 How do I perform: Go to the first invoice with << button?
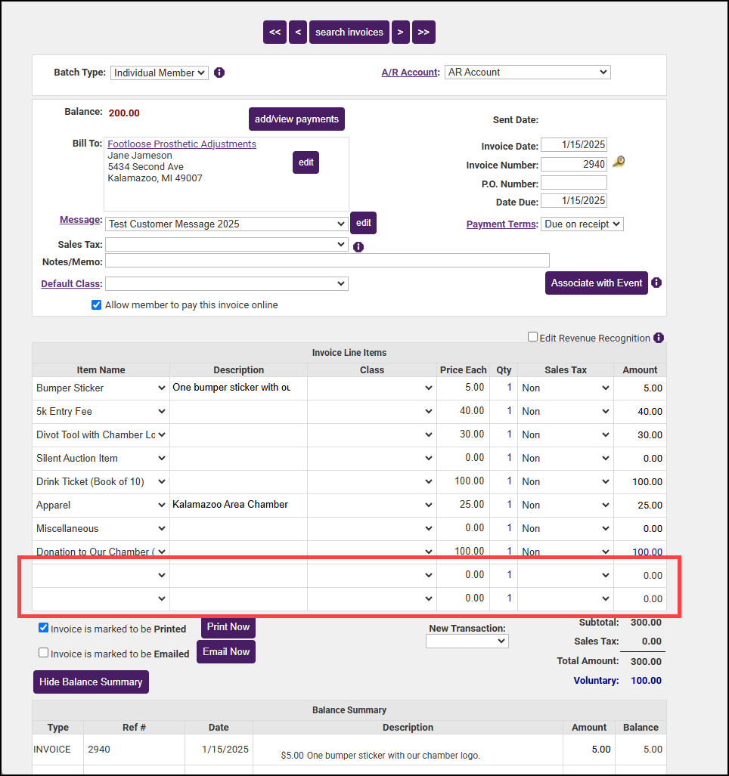275,32
